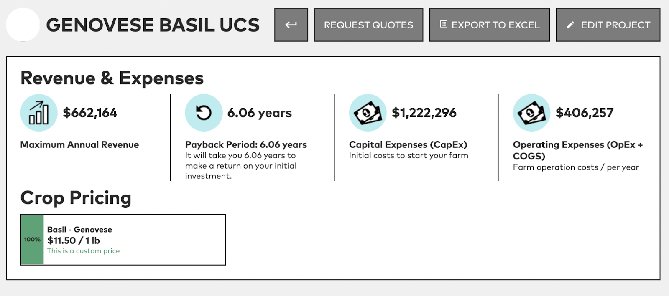Click the Request Quotes button

click(x=368, y=25)
